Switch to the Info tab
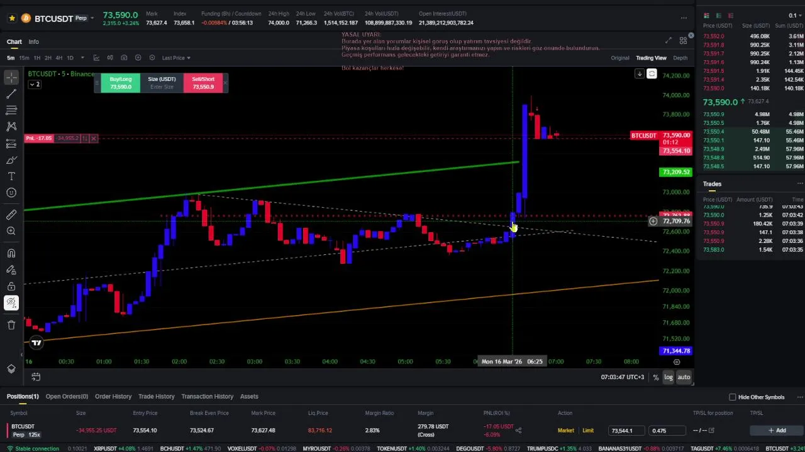The width and height of the screenshot is (805, 452). pos(33,42)
